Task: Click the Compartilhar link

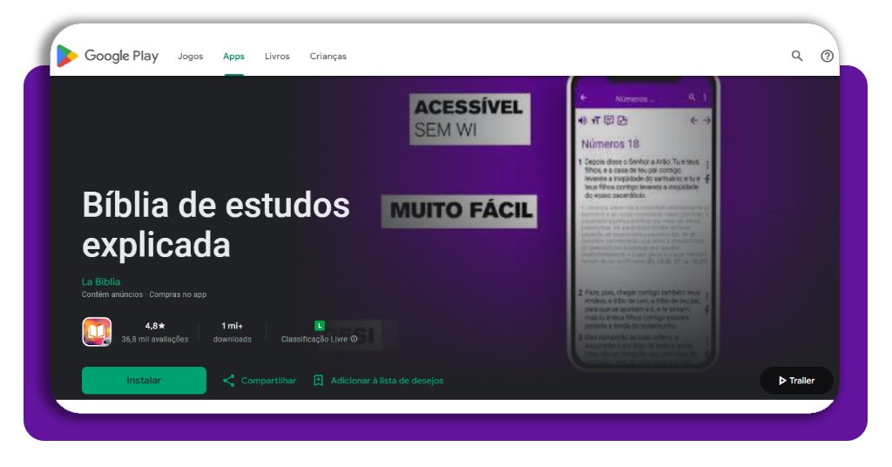Action: [268, 381]
